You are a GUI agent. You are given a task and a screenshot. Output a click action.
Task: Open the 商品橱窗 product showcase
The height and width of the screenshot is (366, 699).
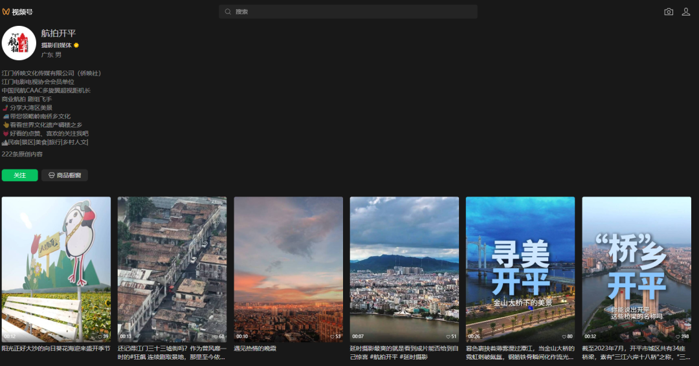point(65,175)
